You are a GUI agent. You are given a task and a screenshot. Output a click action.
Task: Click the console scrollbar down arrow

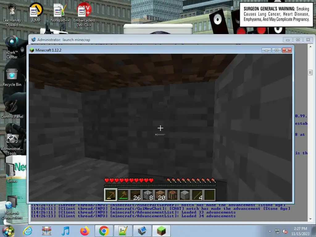coord(310,219)
